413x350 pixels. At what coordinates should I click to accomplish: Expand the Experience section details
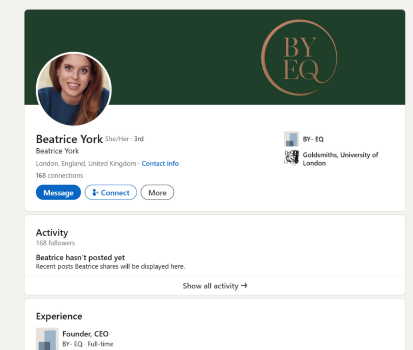point(59,316)
